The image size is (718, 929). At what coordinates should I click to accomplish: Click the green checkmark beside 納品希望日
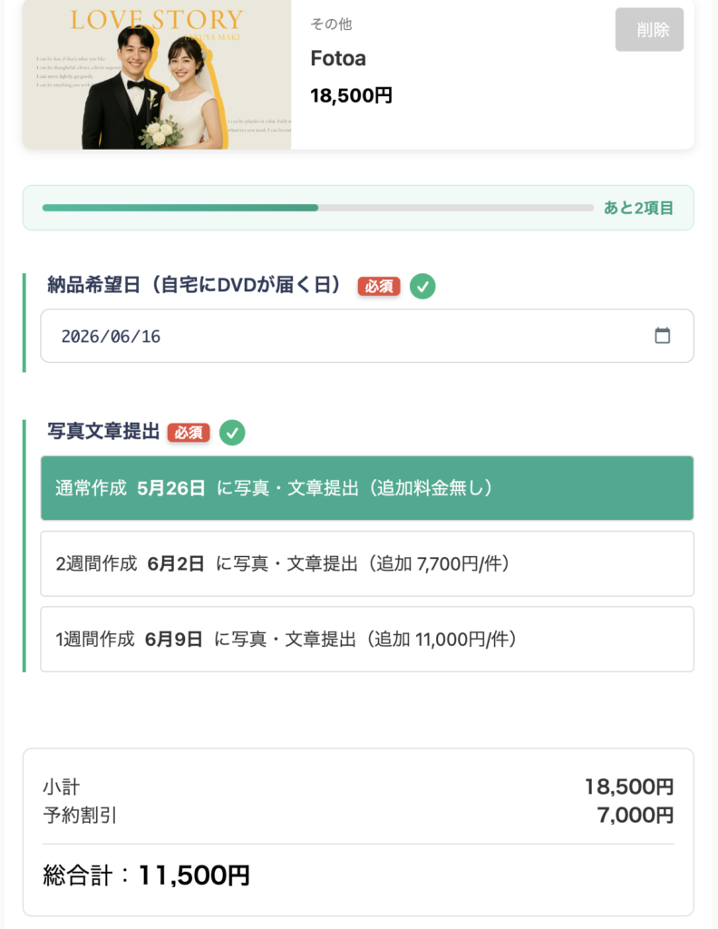point(422,286)
